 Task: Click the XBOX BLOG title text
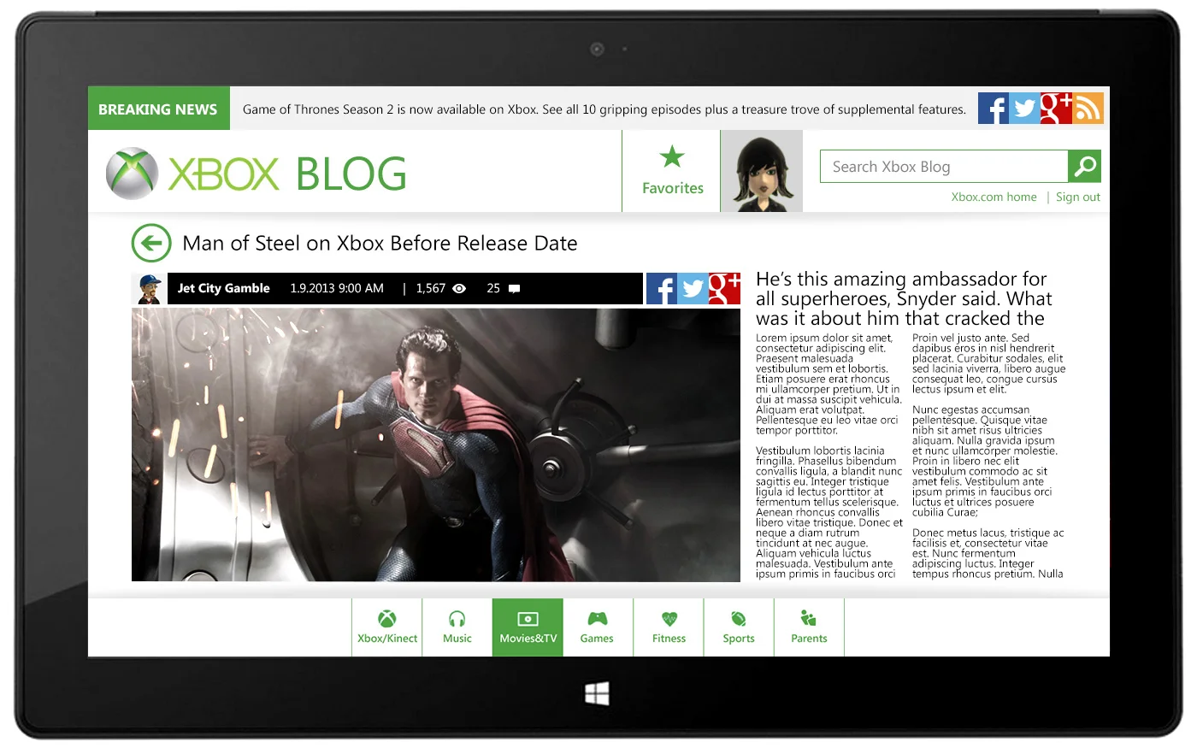287,174
